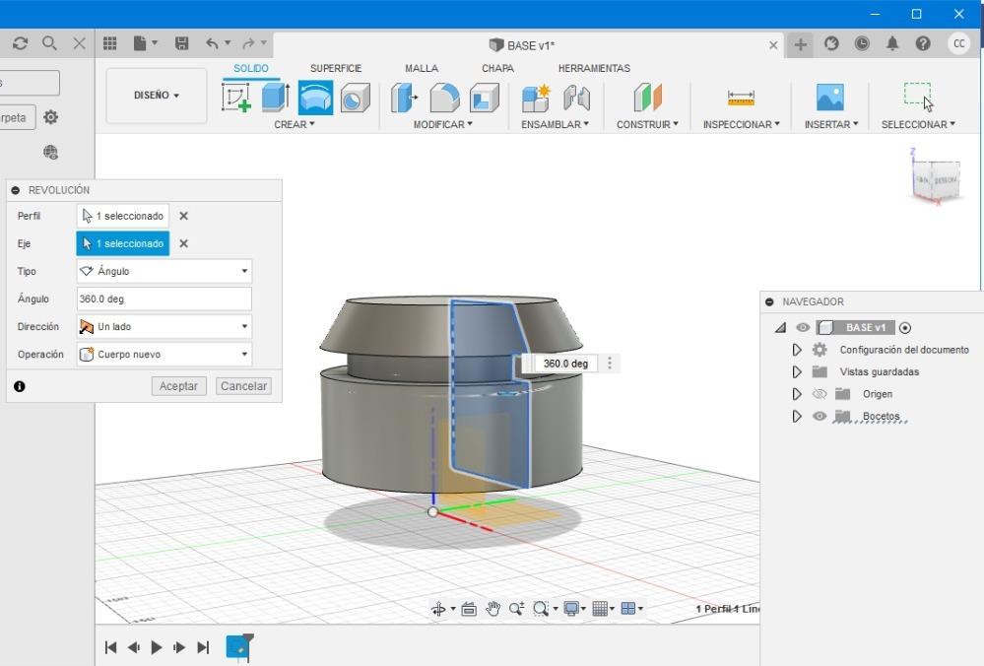984x666 pixels.
Task: Select the Extrude tool icon
Action: (x=276, y=98)
